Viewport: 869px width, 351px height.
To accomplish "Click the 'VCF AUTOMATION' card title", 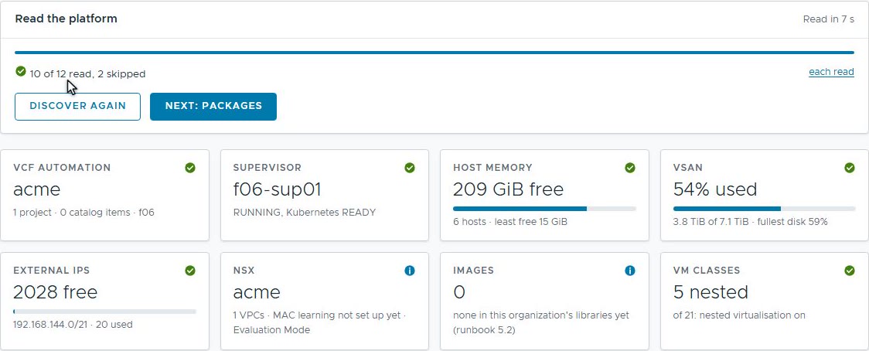I will point(62,168).
